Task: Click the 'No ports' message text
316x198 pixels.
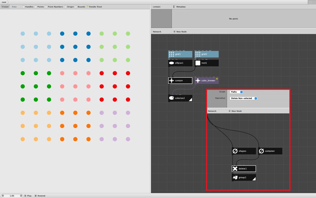Action: click(x=234, y=19)
